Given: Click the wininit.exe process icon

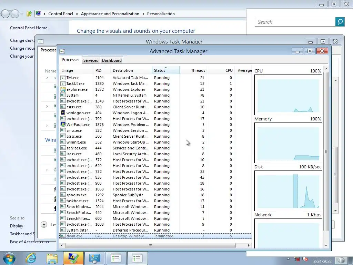Looking at the screenshot, I should (63, 142).
